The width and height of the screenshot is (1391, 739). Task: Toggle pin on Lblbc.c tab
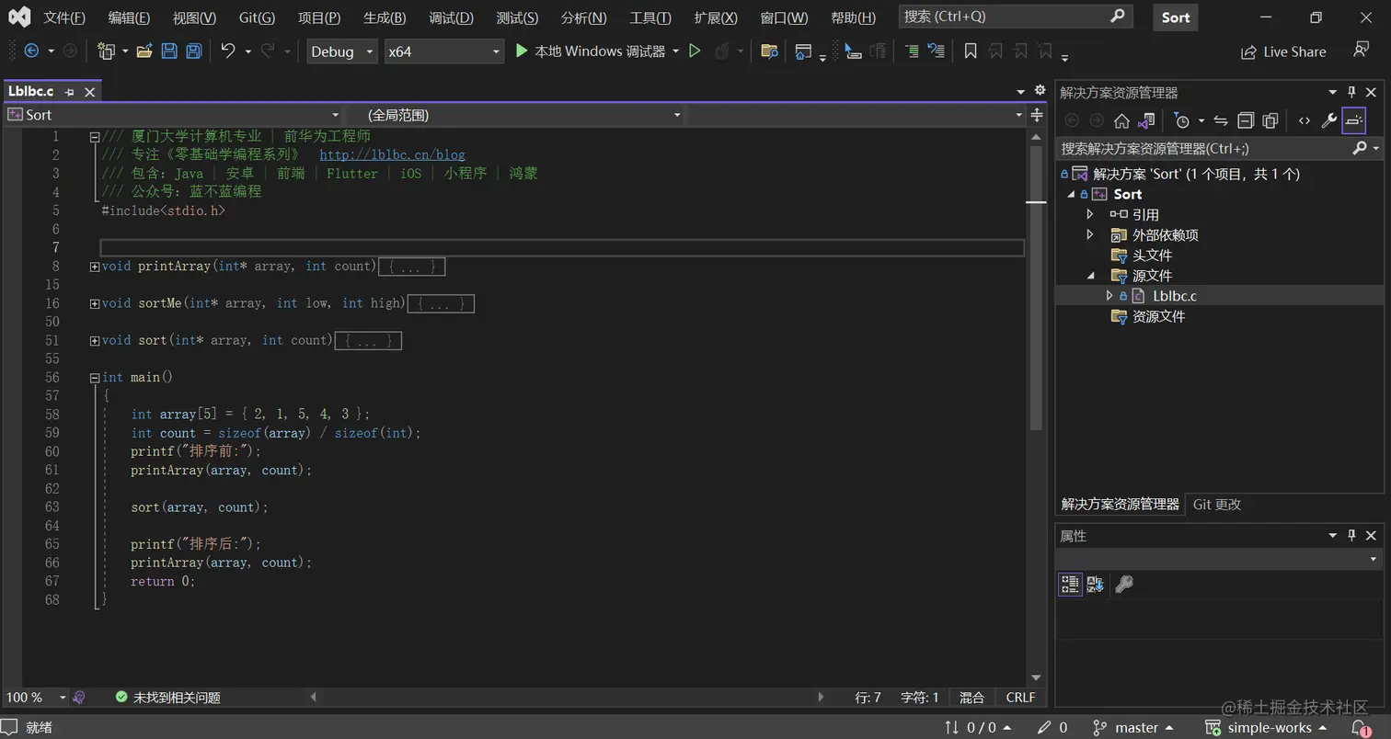coord(70,92)
